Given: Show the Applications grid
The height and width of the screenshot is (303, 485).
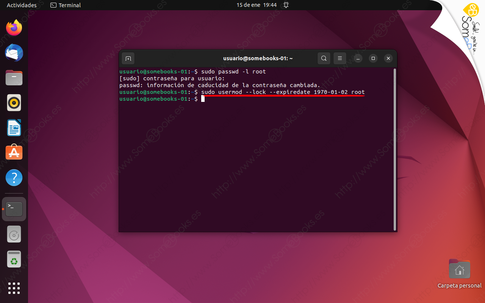Looking at the screenshot, I should 14,288.
